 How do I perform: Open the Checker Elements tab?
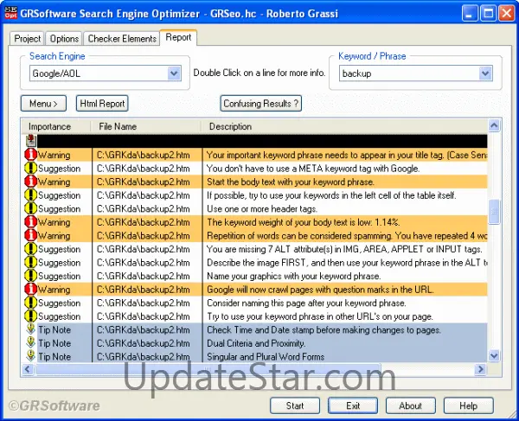point(122,39)
